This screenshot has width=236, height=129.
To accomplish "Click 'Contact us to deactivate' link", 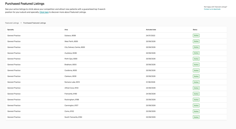I will tap(212, 9).
